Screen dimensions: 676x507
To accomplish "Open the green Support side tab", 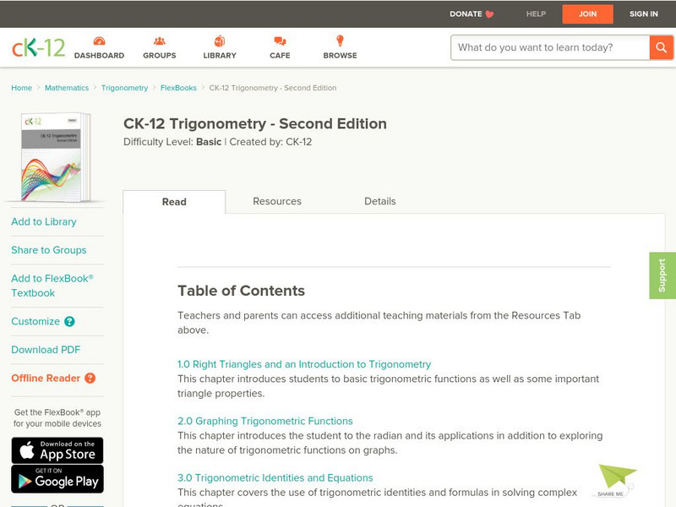I will coord(662,275).
